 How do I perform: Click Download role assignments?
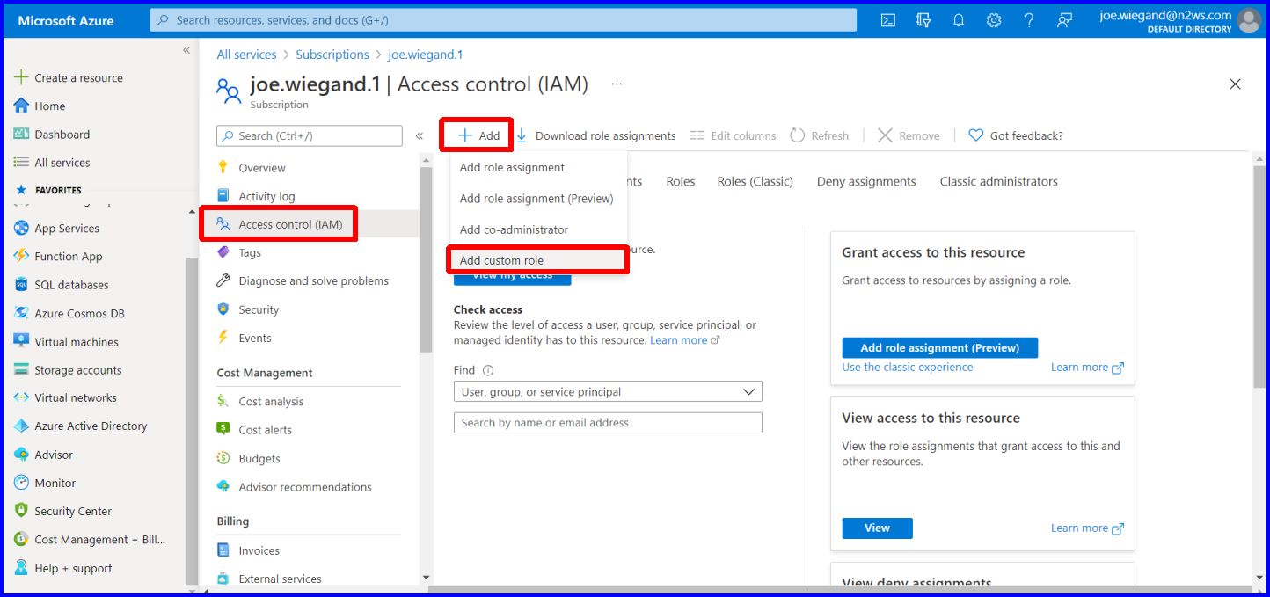point(596,136)
